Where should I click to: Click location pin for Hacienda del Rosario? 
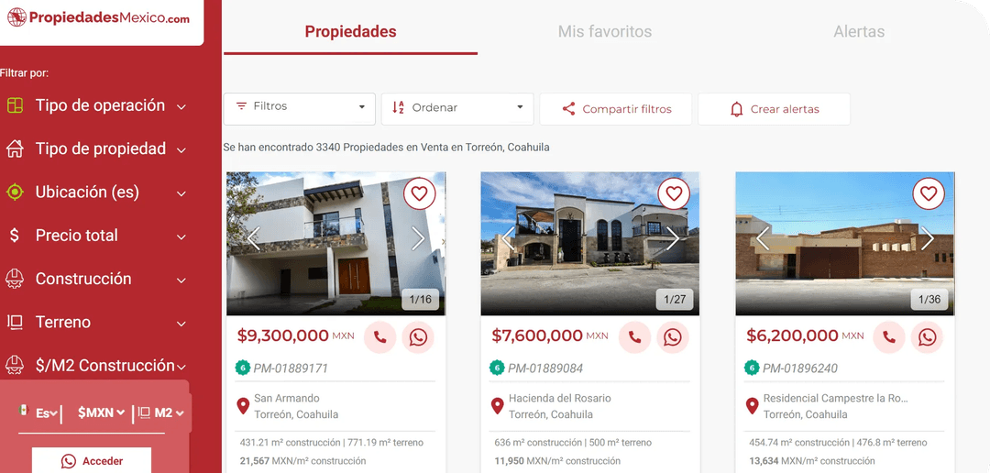coord(498,405)
